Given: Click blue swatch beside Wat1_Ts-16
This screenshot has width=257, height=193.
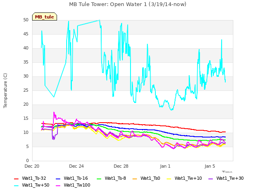Looking at the screenshot, I should 58,179.
